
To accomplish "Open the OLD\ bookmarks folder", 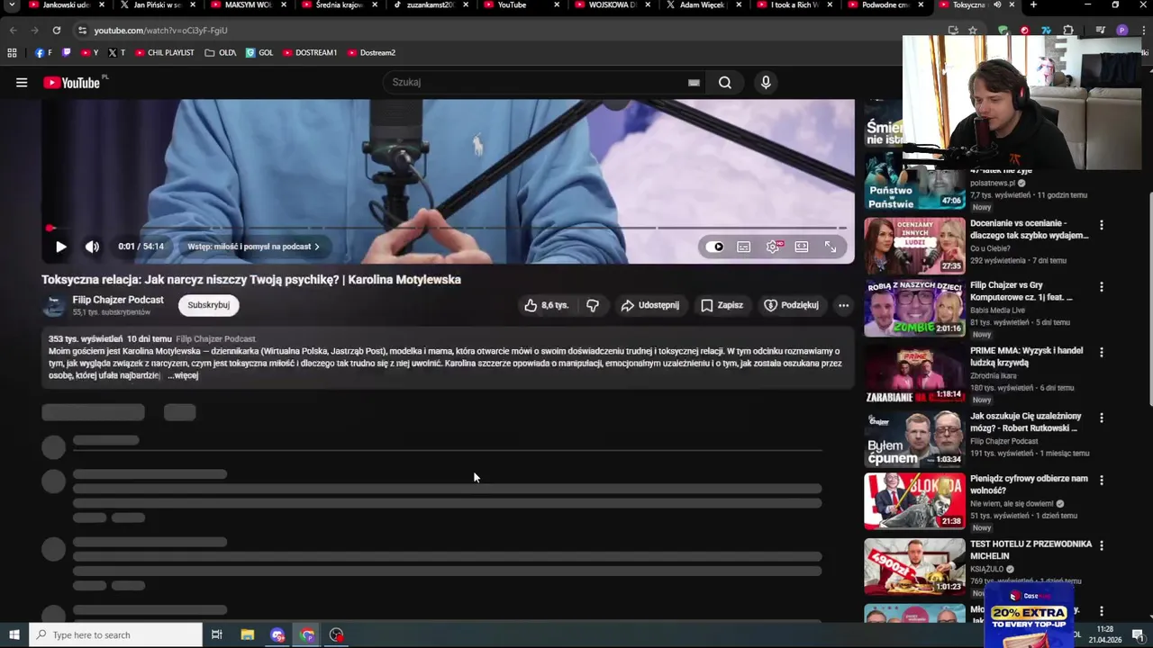I will click(x=221, y=52).
